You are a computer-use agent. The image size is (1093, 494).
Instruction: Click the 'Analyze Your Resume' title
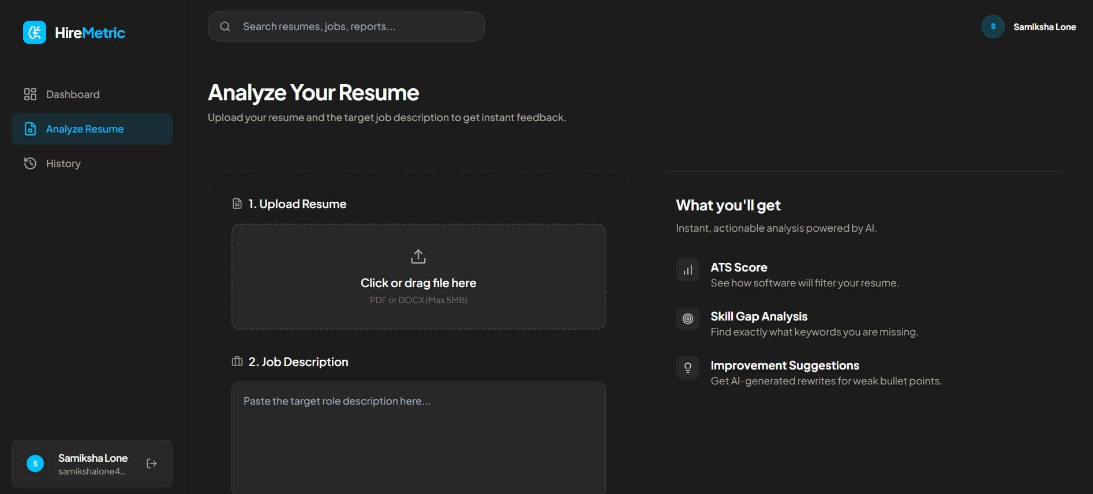(313, 93)
